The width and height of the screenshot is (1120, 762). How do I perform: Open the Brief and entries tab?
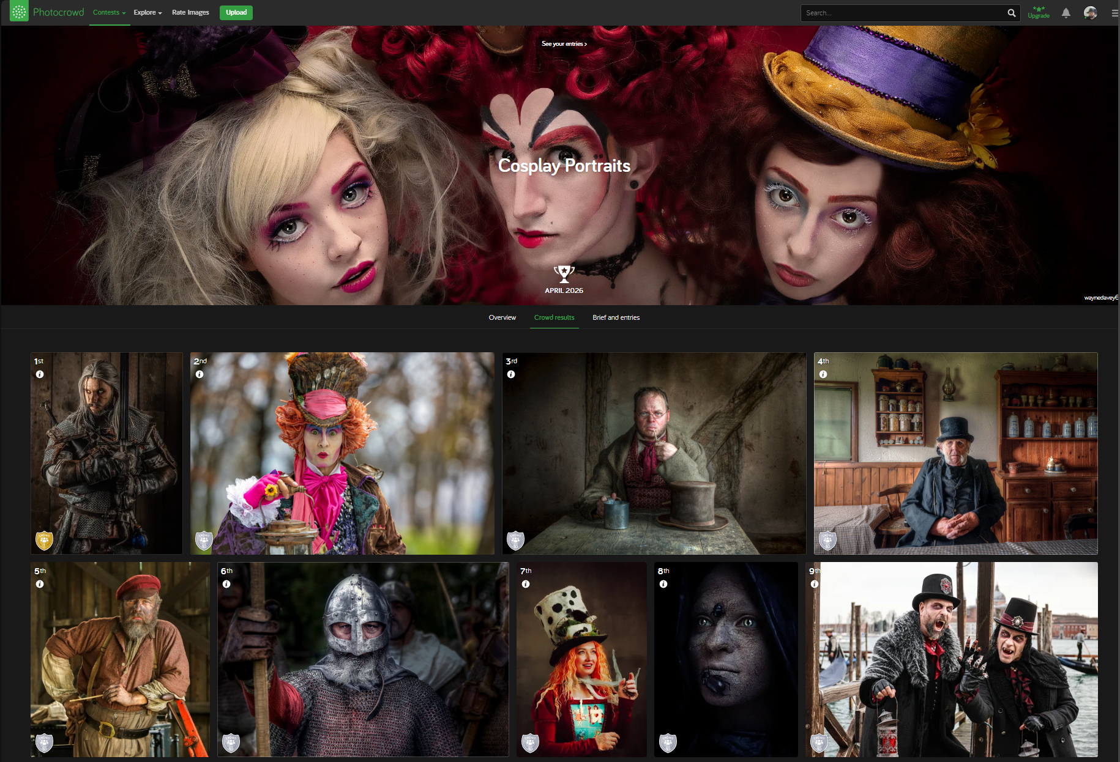tap(616, 317)
